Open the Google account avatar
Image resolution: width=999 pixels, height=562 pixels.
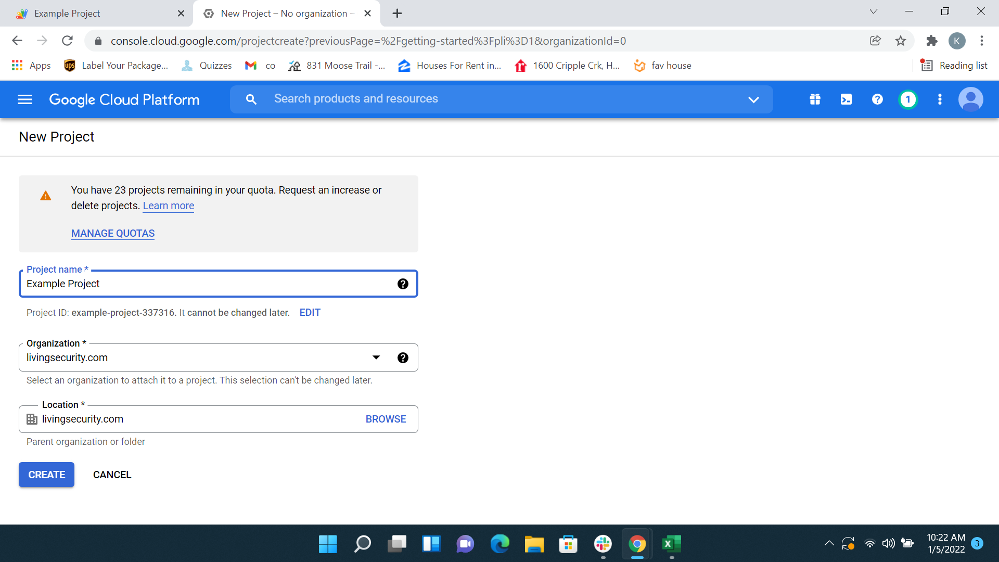(x=971, y=99)
